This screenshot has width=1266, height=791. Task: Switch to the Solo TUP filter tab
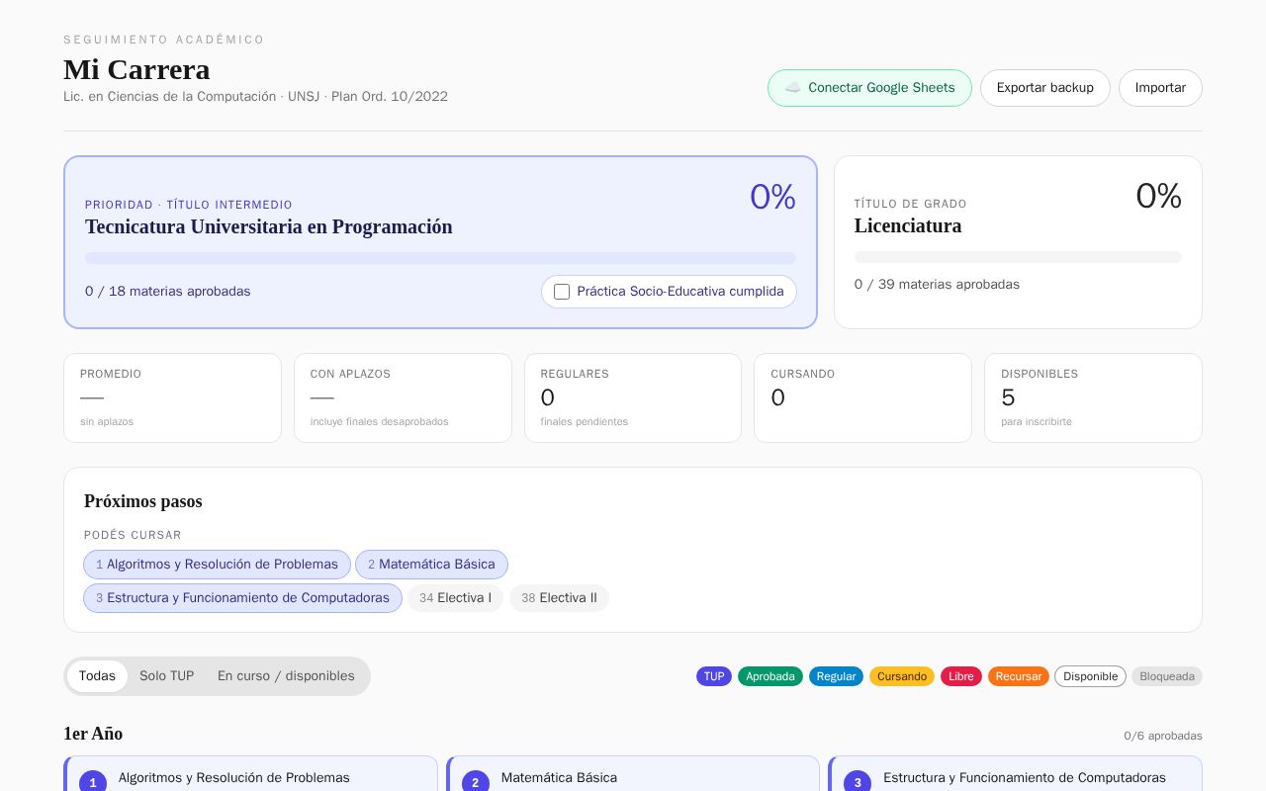pyautogui.click(x=166, y=676)
